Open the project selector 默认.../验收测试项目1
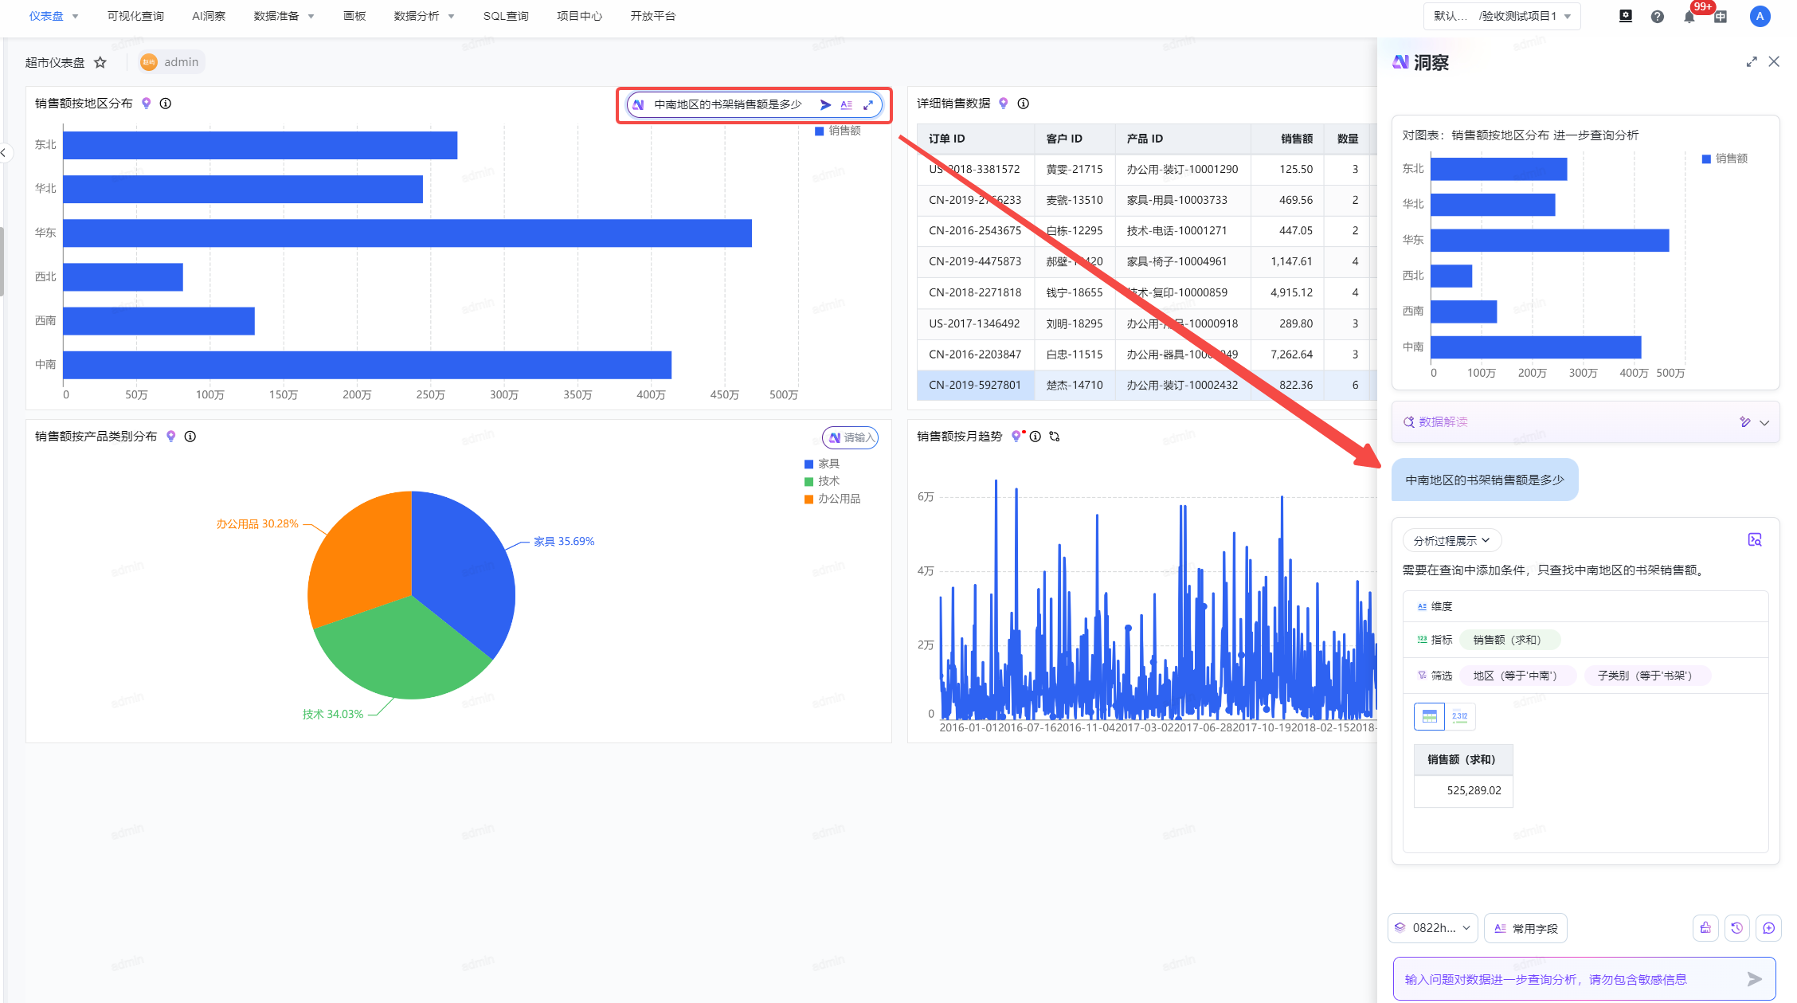1797x1003 pixels. [x=1501, y=16]
